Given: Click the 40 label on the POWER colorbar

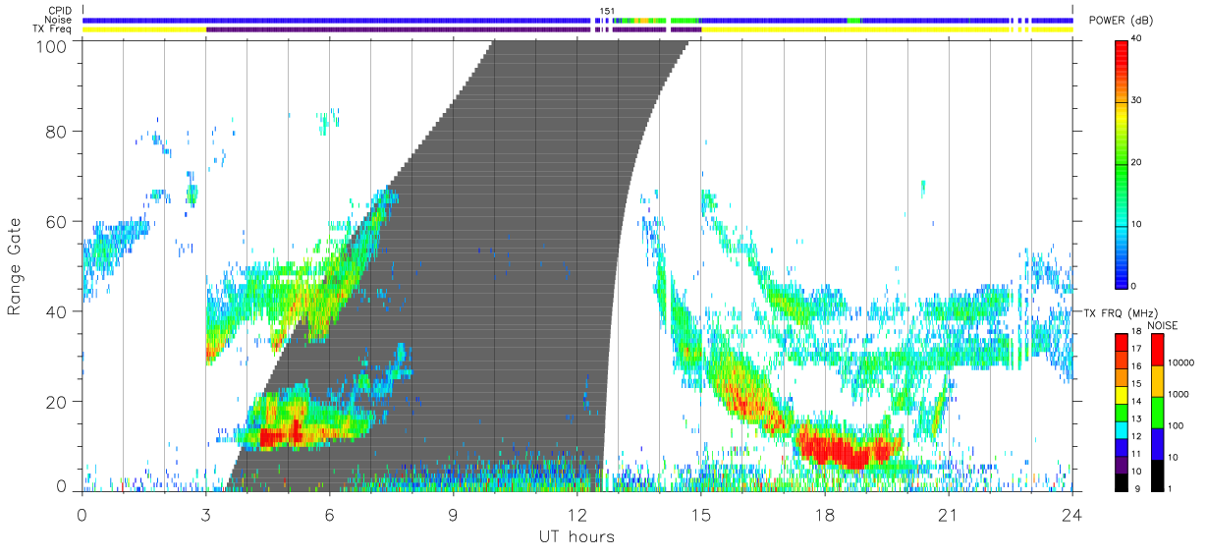Looking at the screenshot, I should pos(1137,40).
